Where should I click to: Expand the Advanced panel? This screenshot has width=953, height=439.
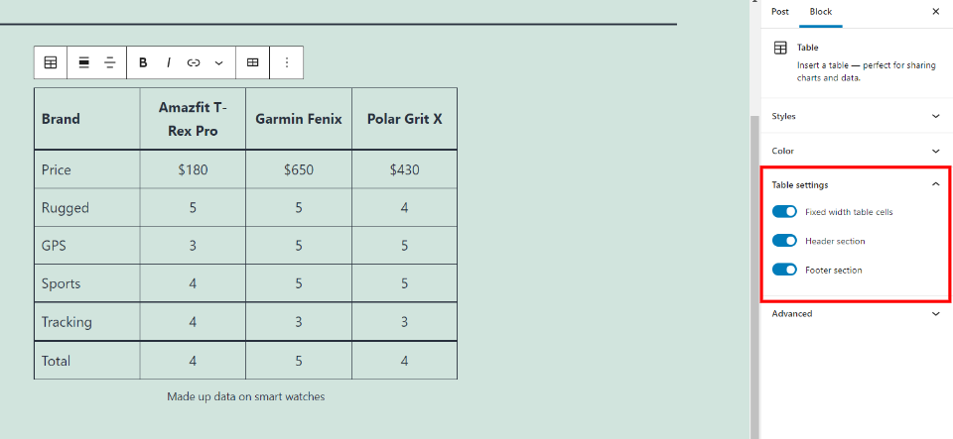click(856, 313)
